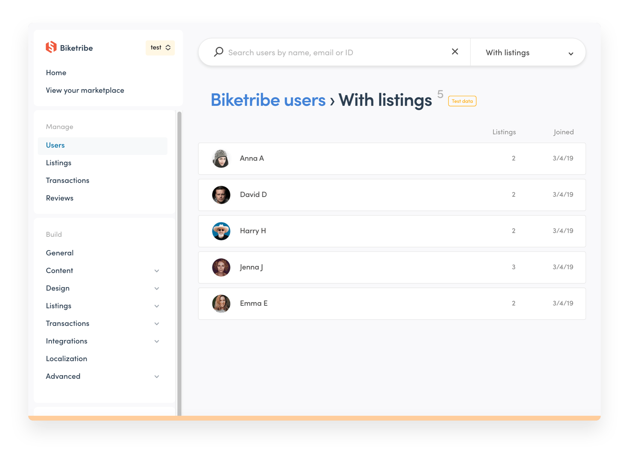Click David D's profile avatar
Viewport: 632px width, 450px height.
[x=221, y=195]
